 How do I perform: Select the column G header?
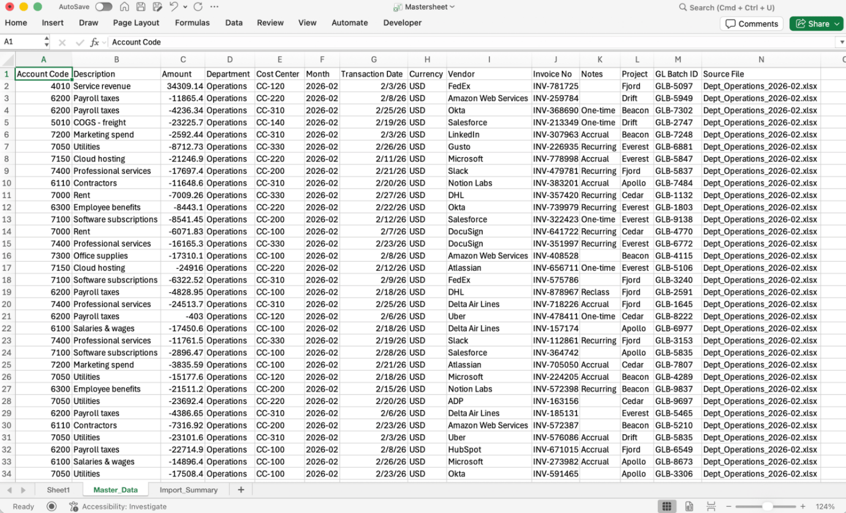tap(374, 59)
